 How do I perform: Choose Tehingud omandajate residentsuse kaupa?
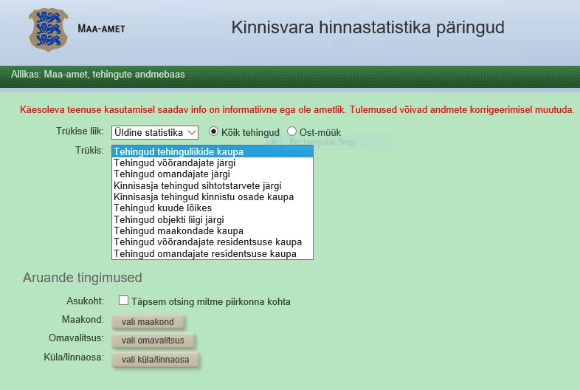213,253
